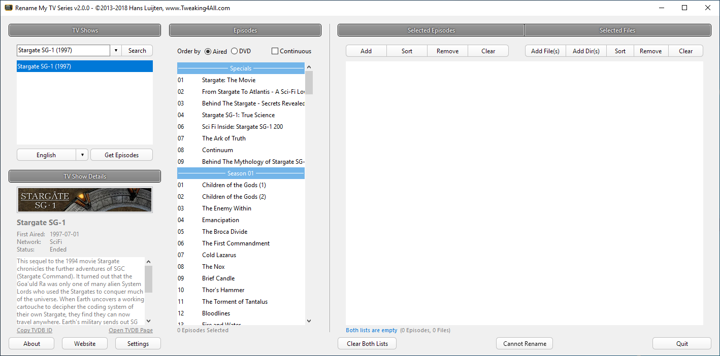720x356 pixels.
Task: Click the episode list scrollbar thumb
Action: click(x=309, y=83)
